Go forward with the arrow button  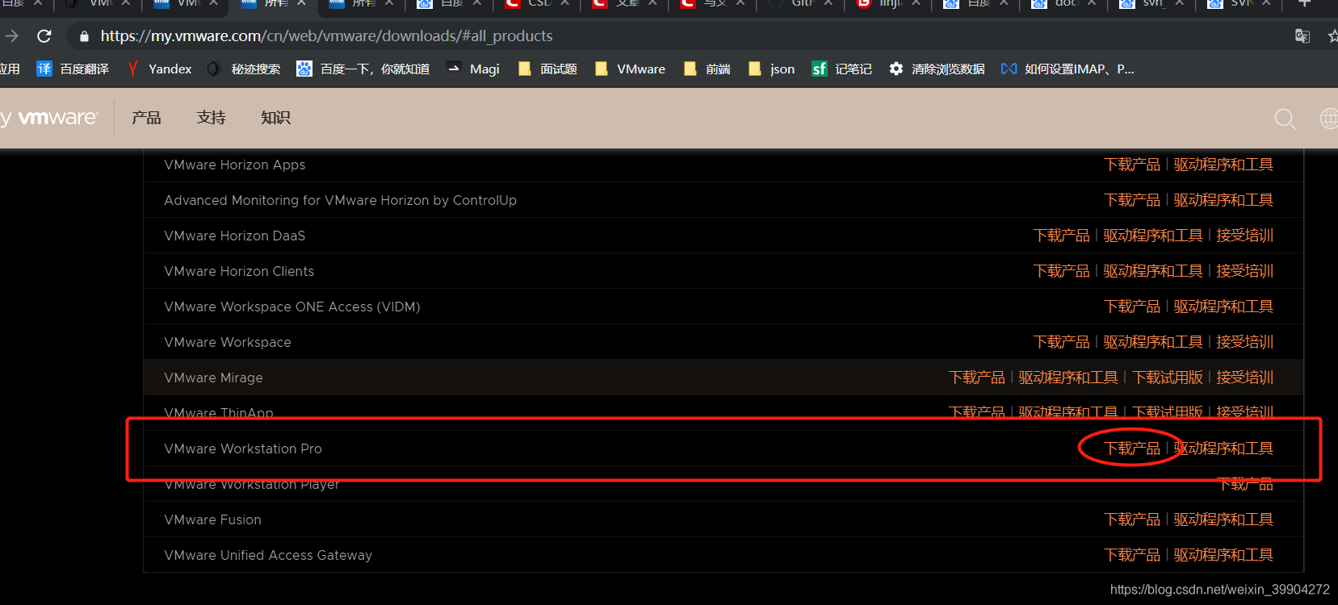11,36
